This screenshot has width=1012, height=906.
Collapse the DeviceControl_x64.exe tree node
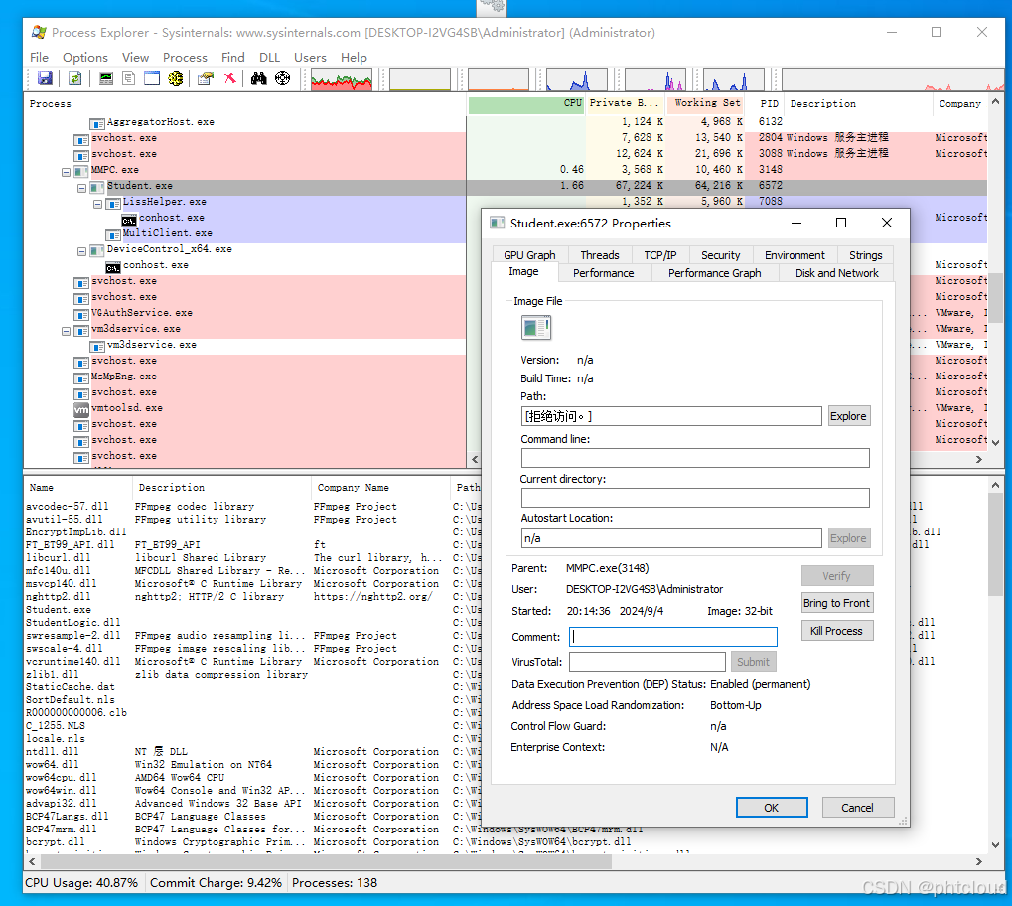pos(82,251)
